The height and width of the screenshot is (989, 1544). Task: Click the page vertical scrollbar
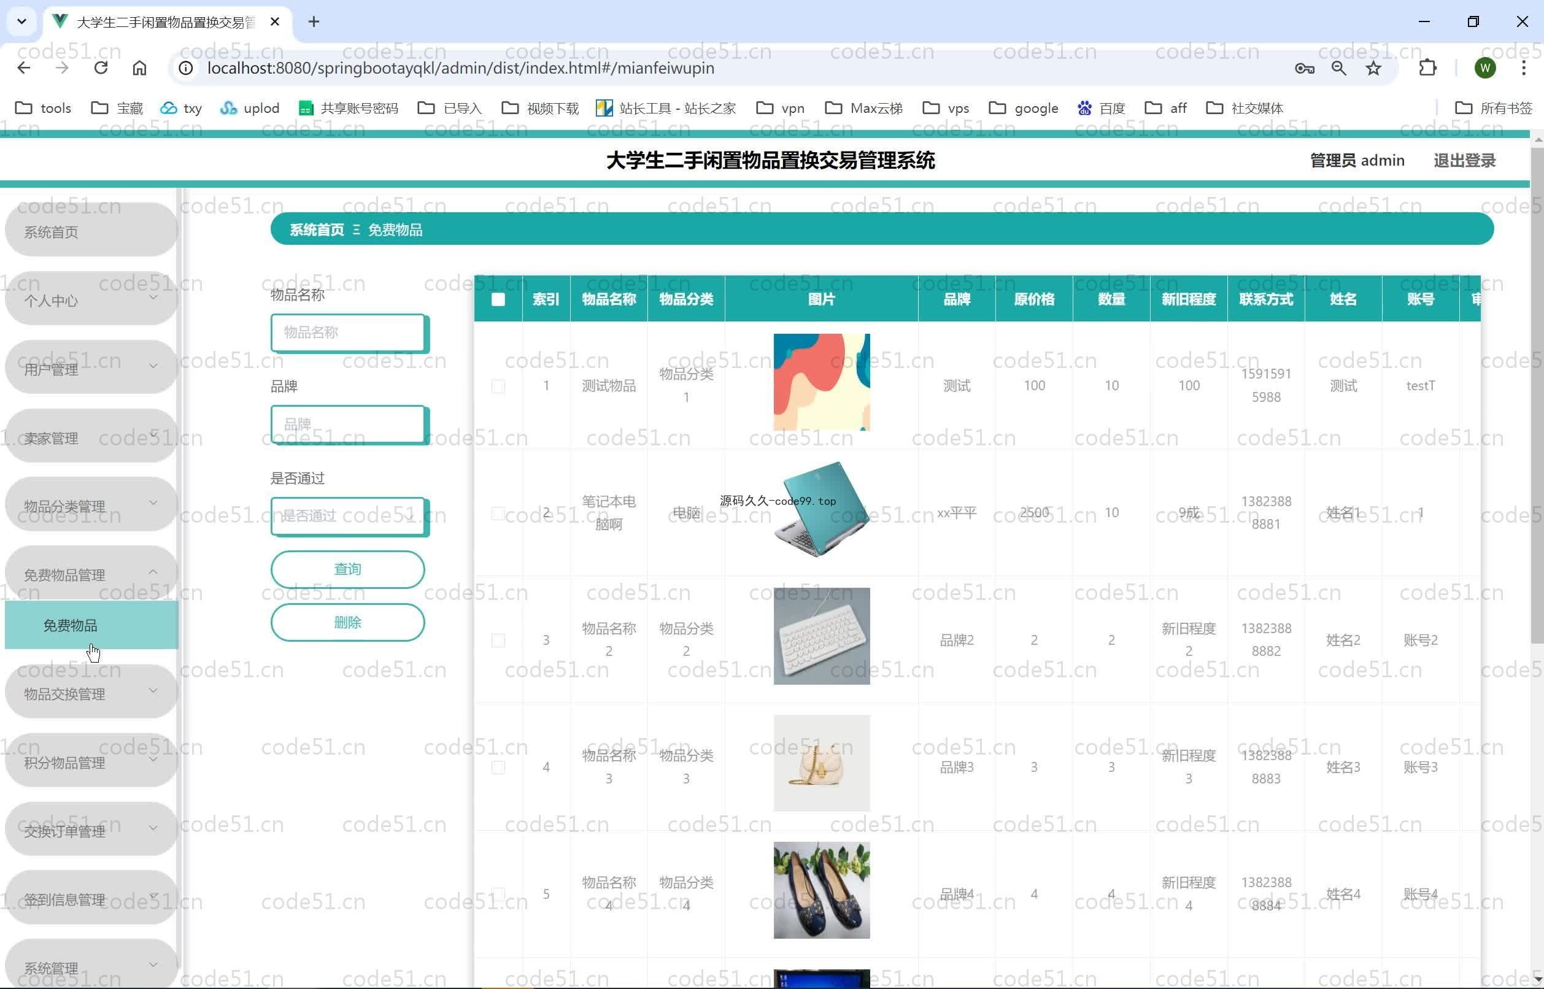1537,395
